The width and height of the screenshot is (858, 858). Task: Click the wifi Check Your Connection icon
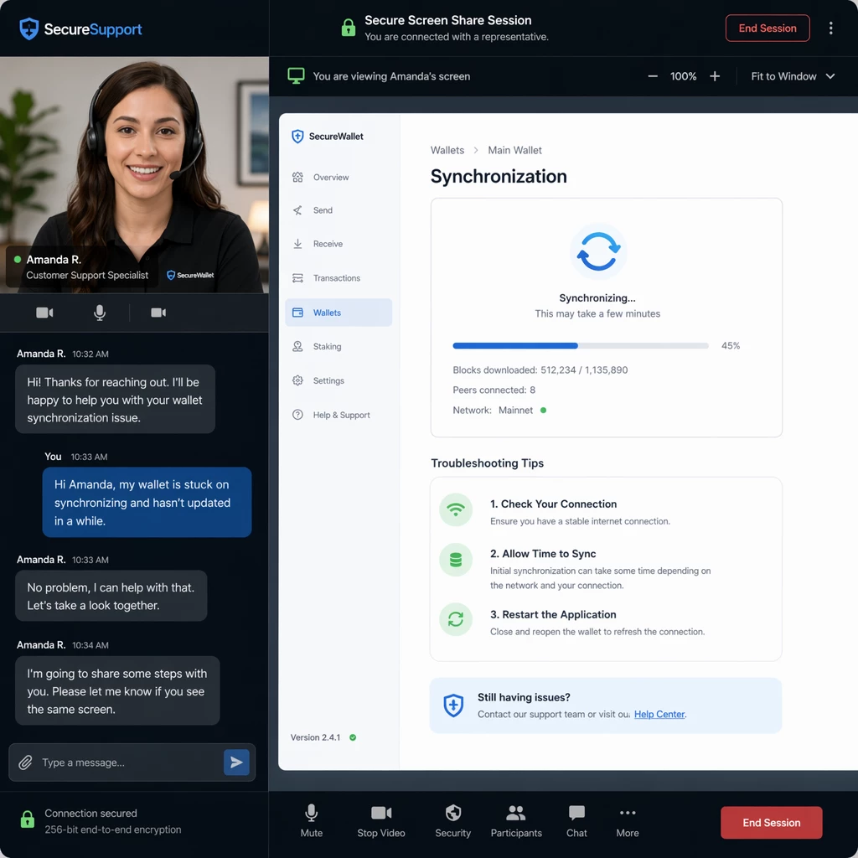click(x=455, y=510)
